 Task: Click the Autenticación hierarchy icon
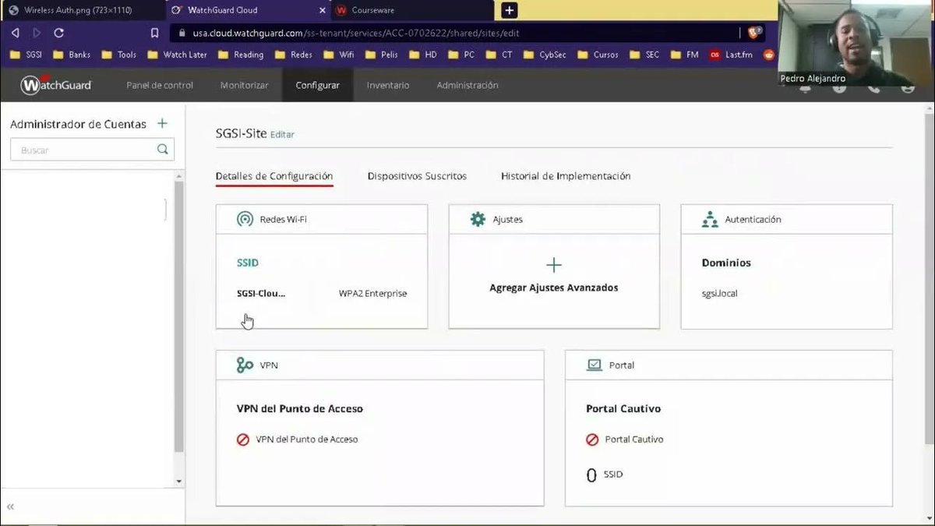[710, 219]
